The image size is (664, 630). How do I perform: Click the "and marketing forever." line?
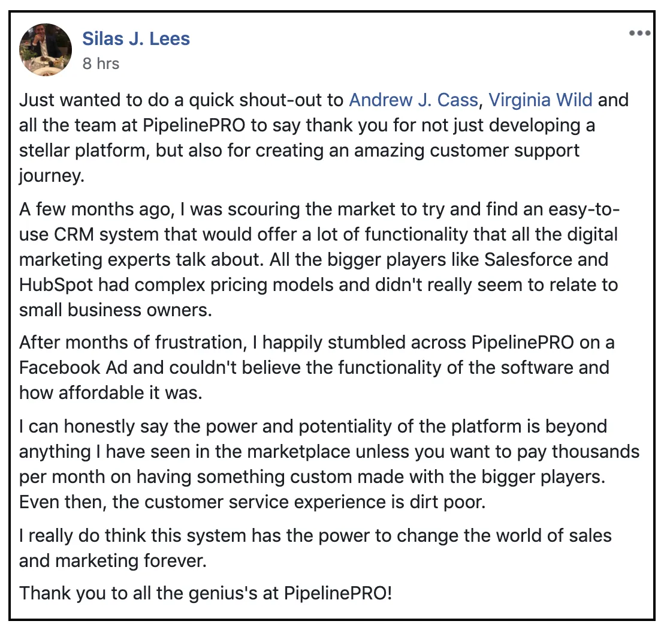click(113, 561)
